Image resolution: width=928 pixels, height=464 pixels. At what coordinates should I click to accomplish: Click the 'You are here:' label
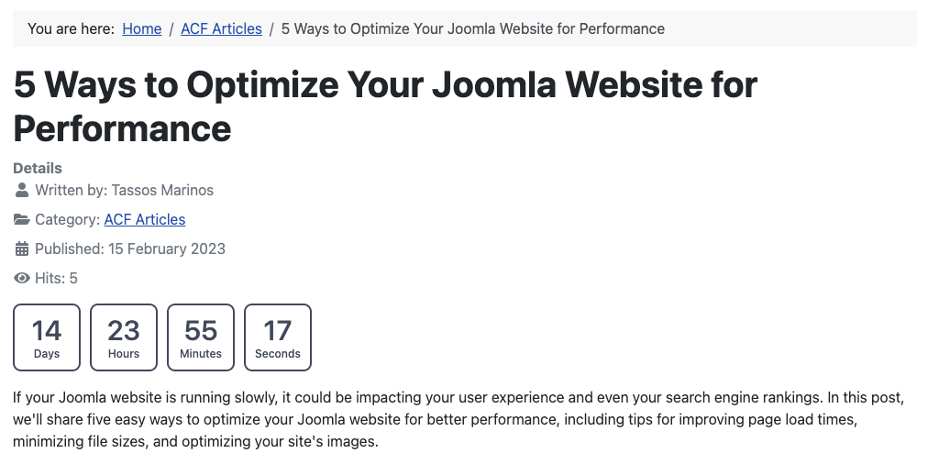pos(71,28)
